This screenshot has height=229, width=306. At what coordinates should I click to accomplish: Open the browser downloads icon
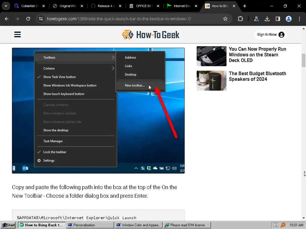point(267,19)
